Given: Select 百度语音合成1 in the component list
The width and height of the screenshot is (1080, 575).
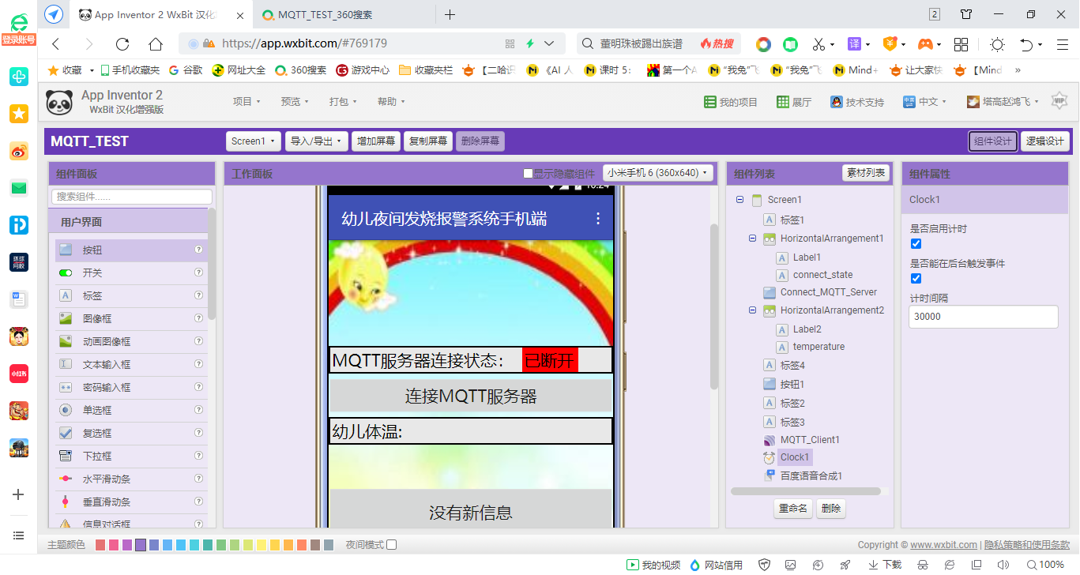Looking at the screenshot, I should [x=811, y=475].
